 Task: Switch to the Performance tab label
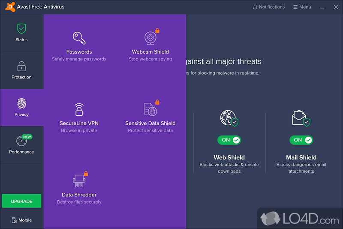coord(21,152)
